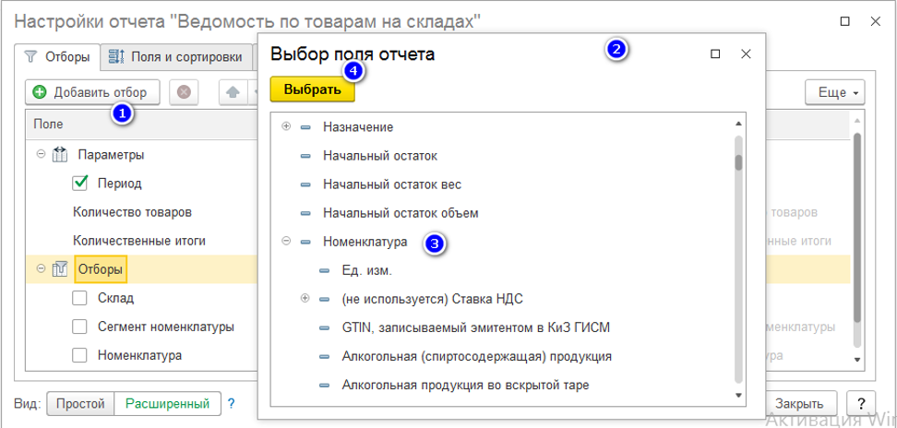The width and height of the screenshot is (897, 428).
Task: Close the Выбор поля отчета dialog
Action: (x=746, y=53)
